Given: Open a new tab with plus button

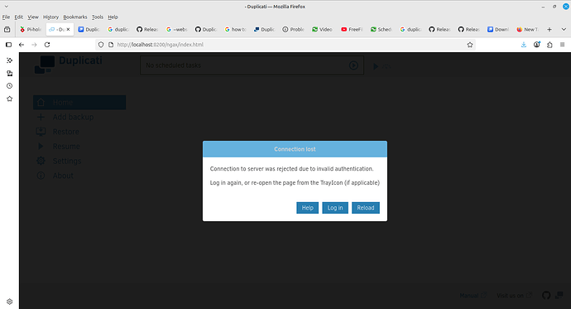Looking at the screenshot, I should [x=549, y=29].
